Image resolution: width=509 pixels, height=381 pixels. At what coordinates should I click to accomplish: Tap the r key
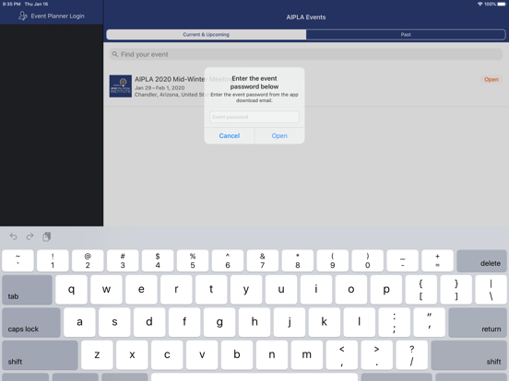176,290
